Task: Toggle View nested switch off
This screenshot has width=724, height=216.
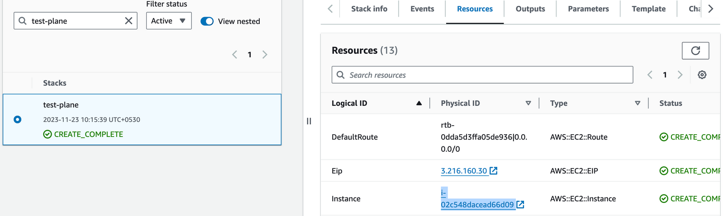Action: [207, 21]
